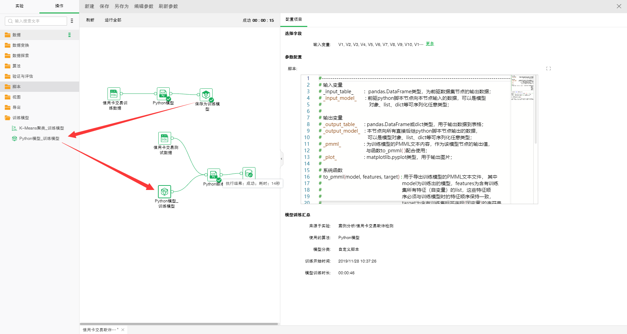Click the training start time 2019/11/28 10:37:26
This screenshot has height=334, width=627.
(357, 261)
